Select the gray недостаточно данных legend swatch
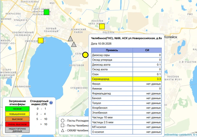197x137 pixels. click(17, 130)
